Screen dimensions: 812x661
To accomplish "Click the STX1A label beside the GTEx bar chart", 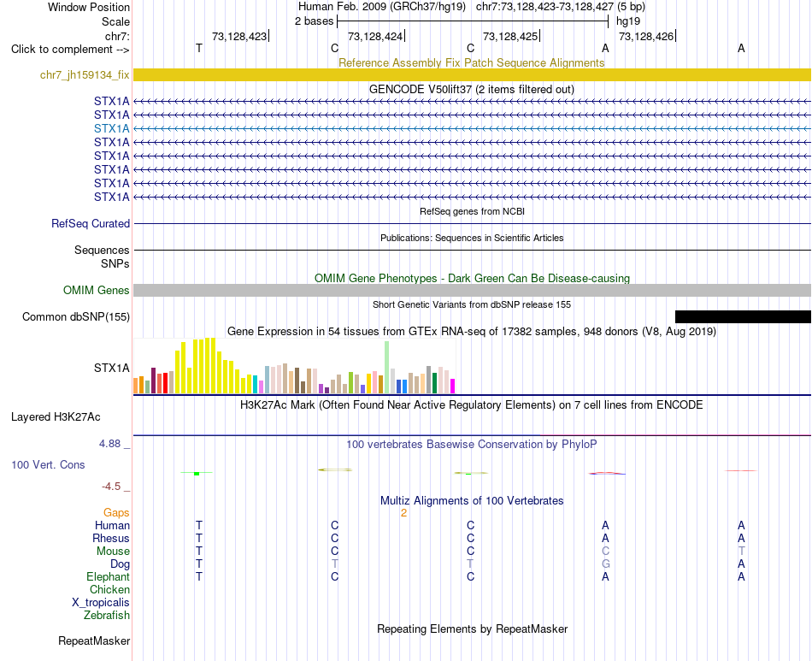I will (111, 369).
